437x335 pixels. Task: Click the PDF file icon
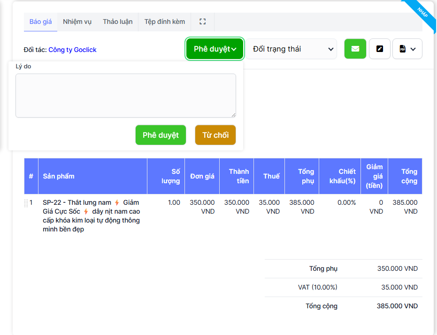[x=402, y=49]
